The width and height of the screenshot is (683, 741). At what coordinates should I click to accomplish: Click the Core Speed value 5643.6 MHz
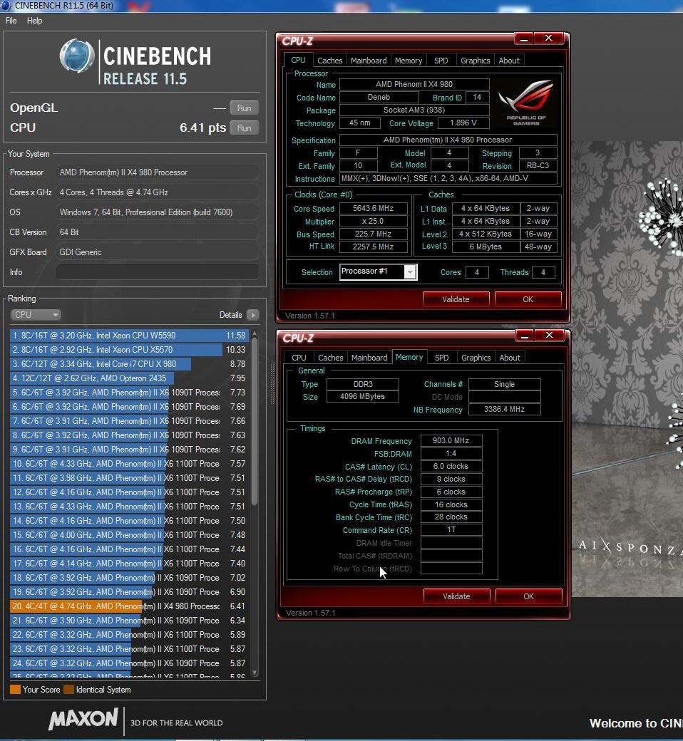[373, 208]
